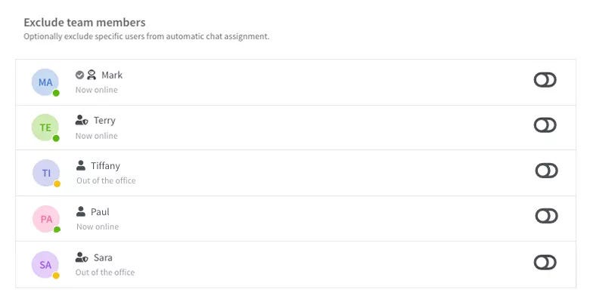Click Tiffany's TI avatar circle

46,173
